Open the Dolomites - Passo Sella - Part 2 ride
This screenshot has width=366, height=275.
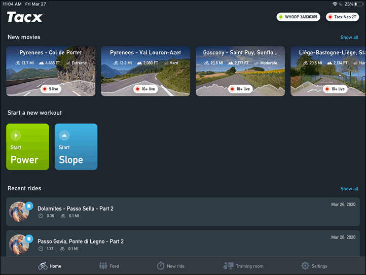183,212
